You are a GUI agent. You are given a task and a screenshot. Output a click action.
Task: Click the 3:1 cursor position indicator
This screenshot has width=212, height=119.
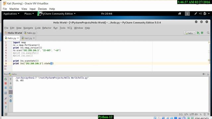(x=181, y=114)
